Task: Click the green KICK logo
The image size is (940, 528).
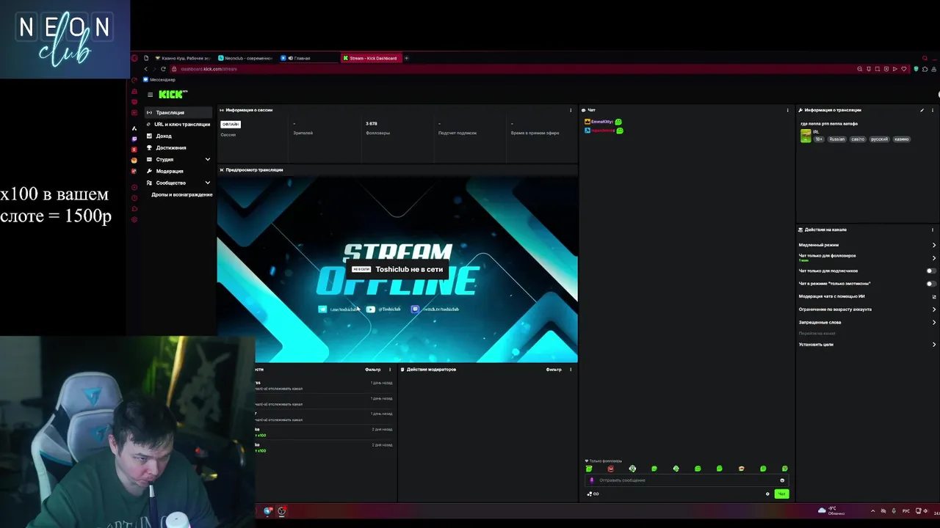Action: point(173,95)
